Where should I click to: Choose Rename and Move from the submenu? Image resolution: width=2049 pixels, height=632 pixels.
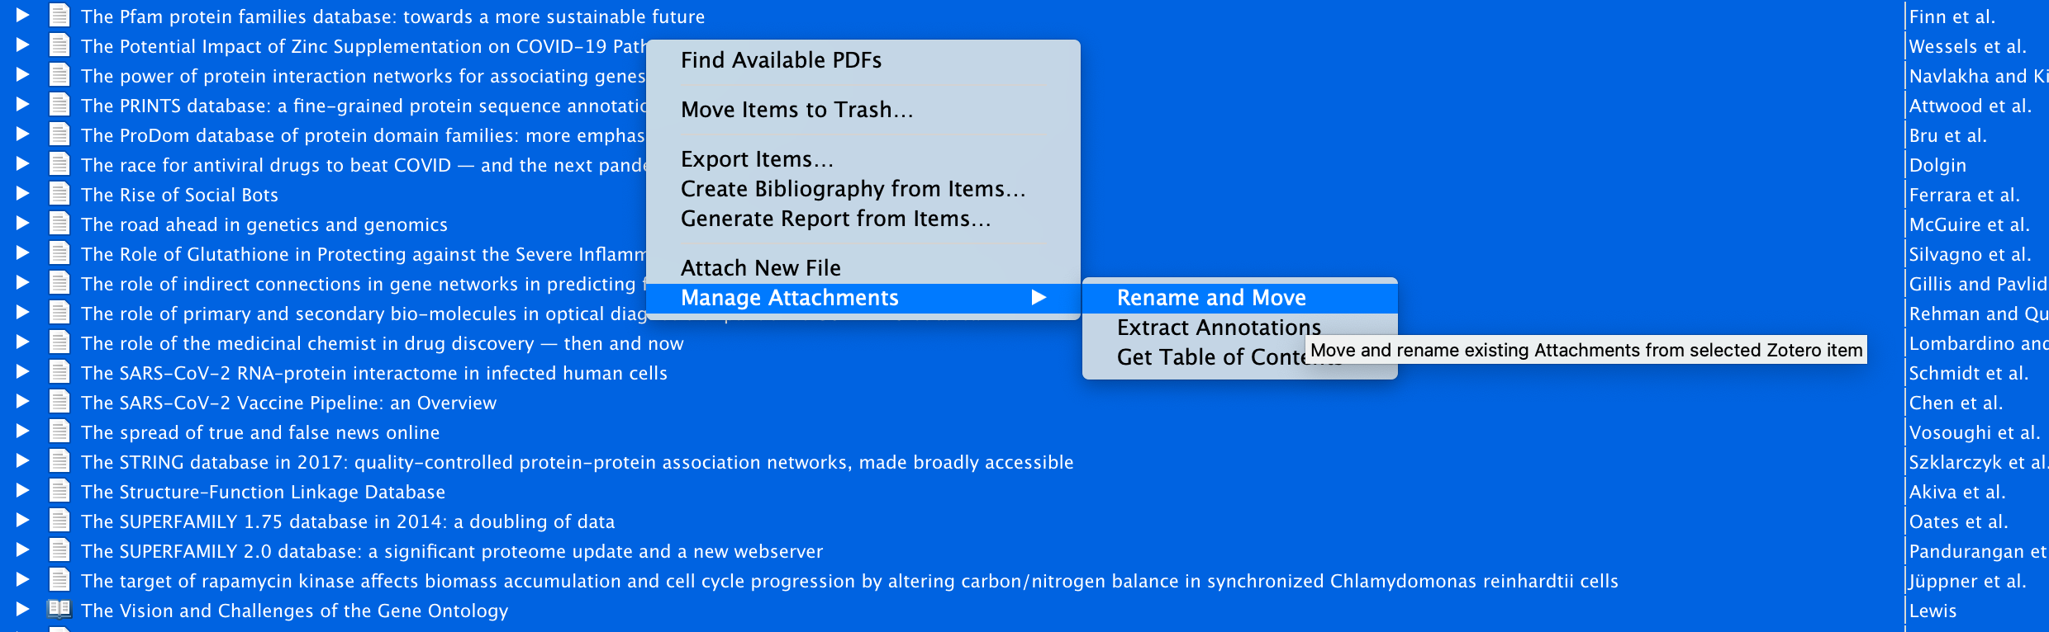1210,298
